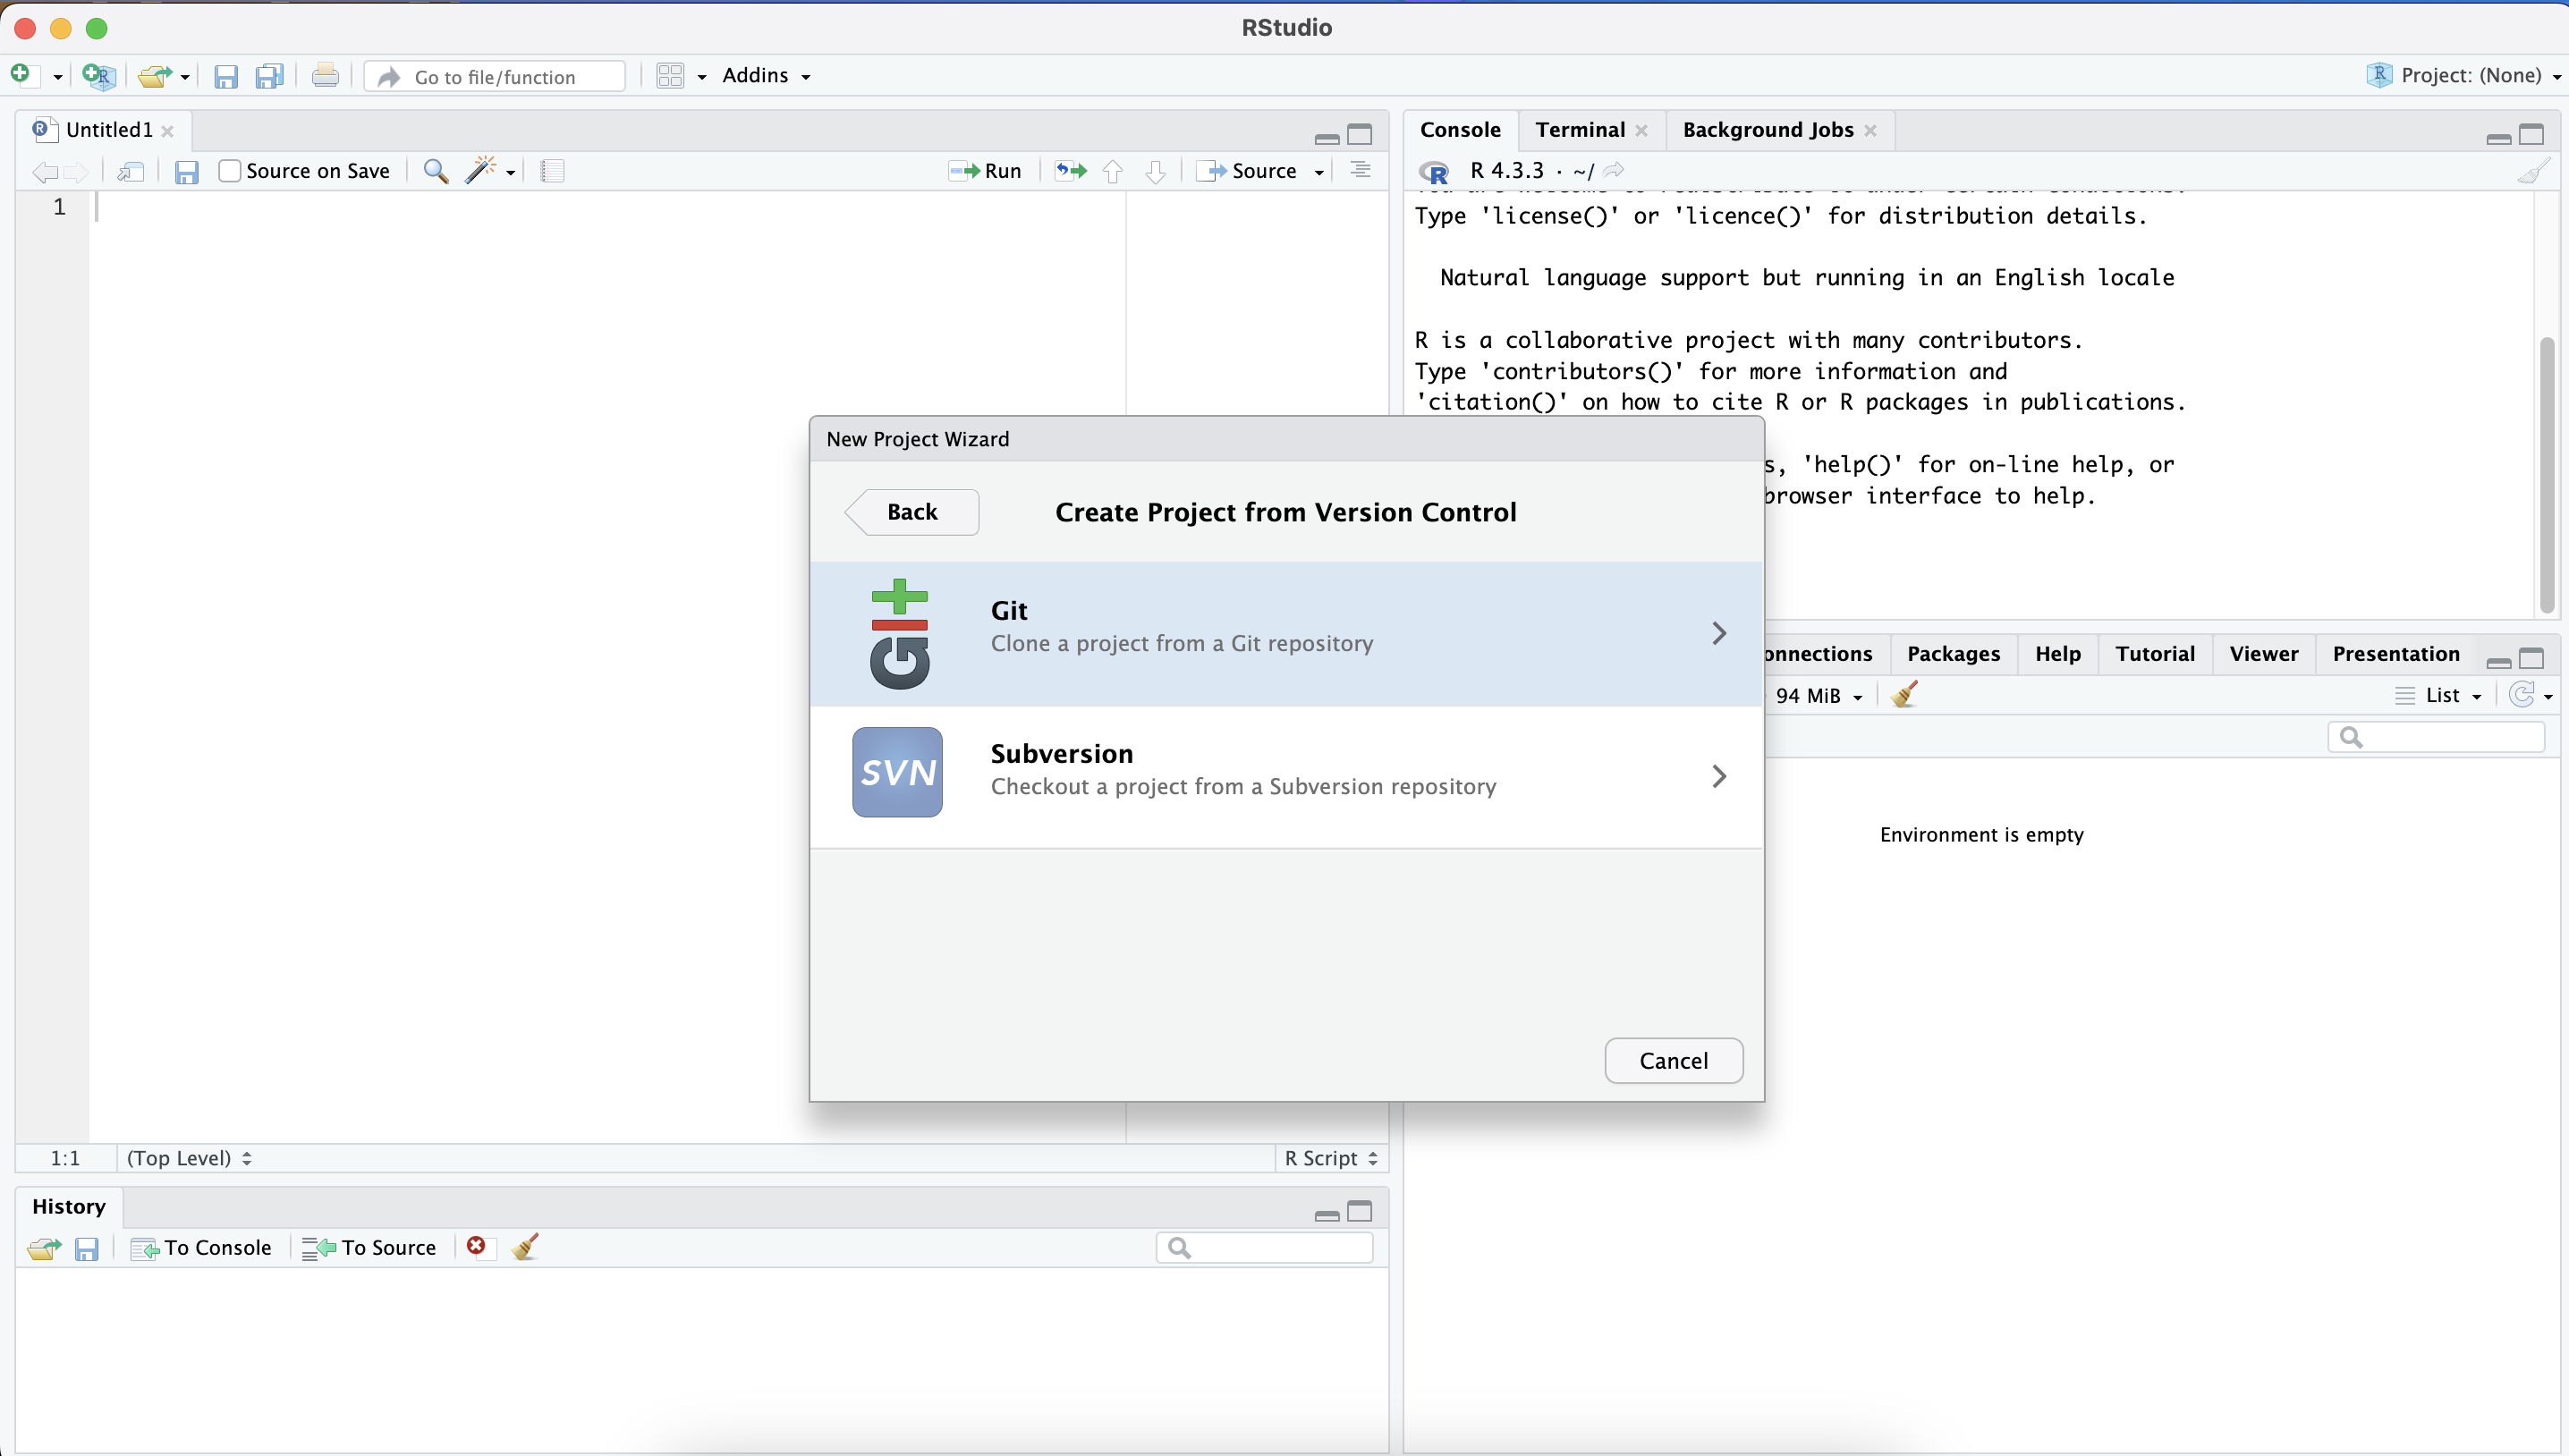Viewport: 2569px width, 1456px height.
Task: Click the Go to previous section up arrow
Action: [x=1113, y=172]
